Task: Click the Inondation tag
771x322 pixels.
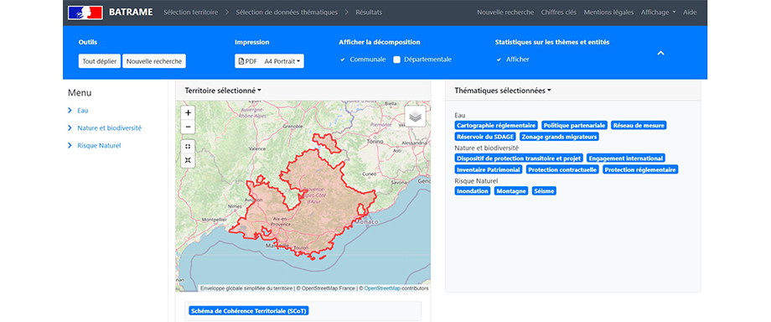Action: point(473,191)
